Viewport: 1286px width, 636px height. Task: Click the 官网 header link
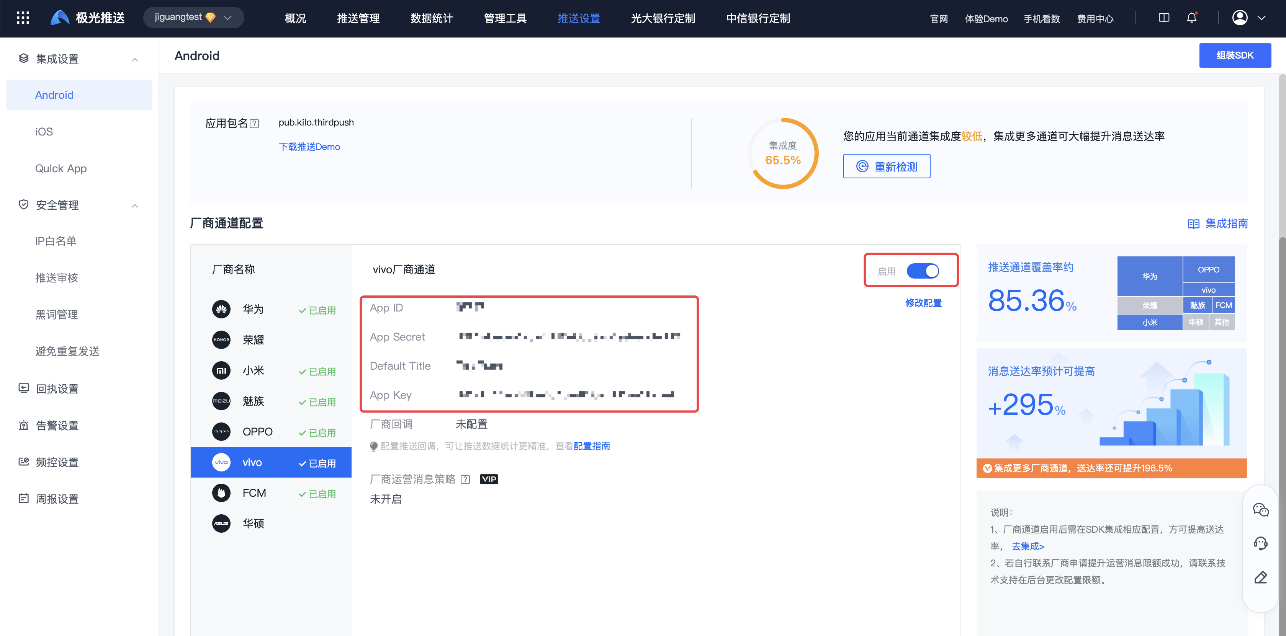(939, 18)
